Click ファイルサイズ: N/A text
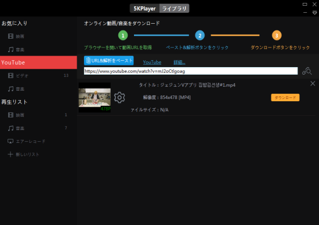 click(150, 110)
